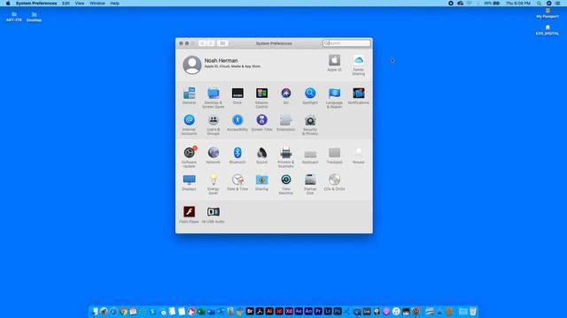
Task: Open the View menu
Action: 80,4
